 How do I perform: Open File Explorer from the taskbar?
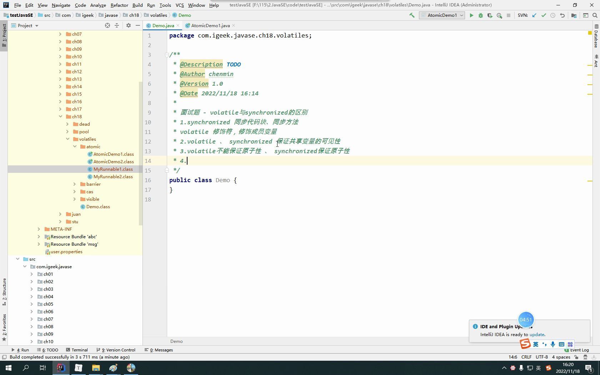coord(96,368)
